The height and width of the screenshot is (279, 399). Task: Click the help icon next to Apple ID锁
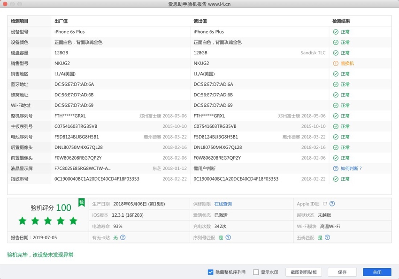click(332, 204)
